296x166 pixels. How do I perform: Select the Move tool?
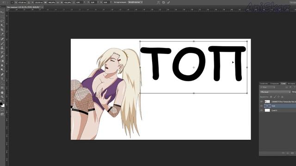[x=2, y=12]
